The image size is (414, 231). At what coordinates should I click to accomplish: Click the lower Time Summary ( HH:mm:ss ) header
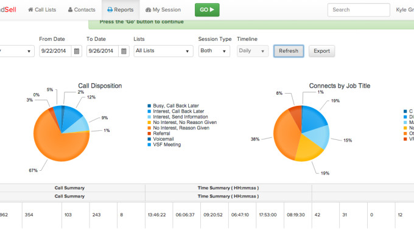point(228,196)
